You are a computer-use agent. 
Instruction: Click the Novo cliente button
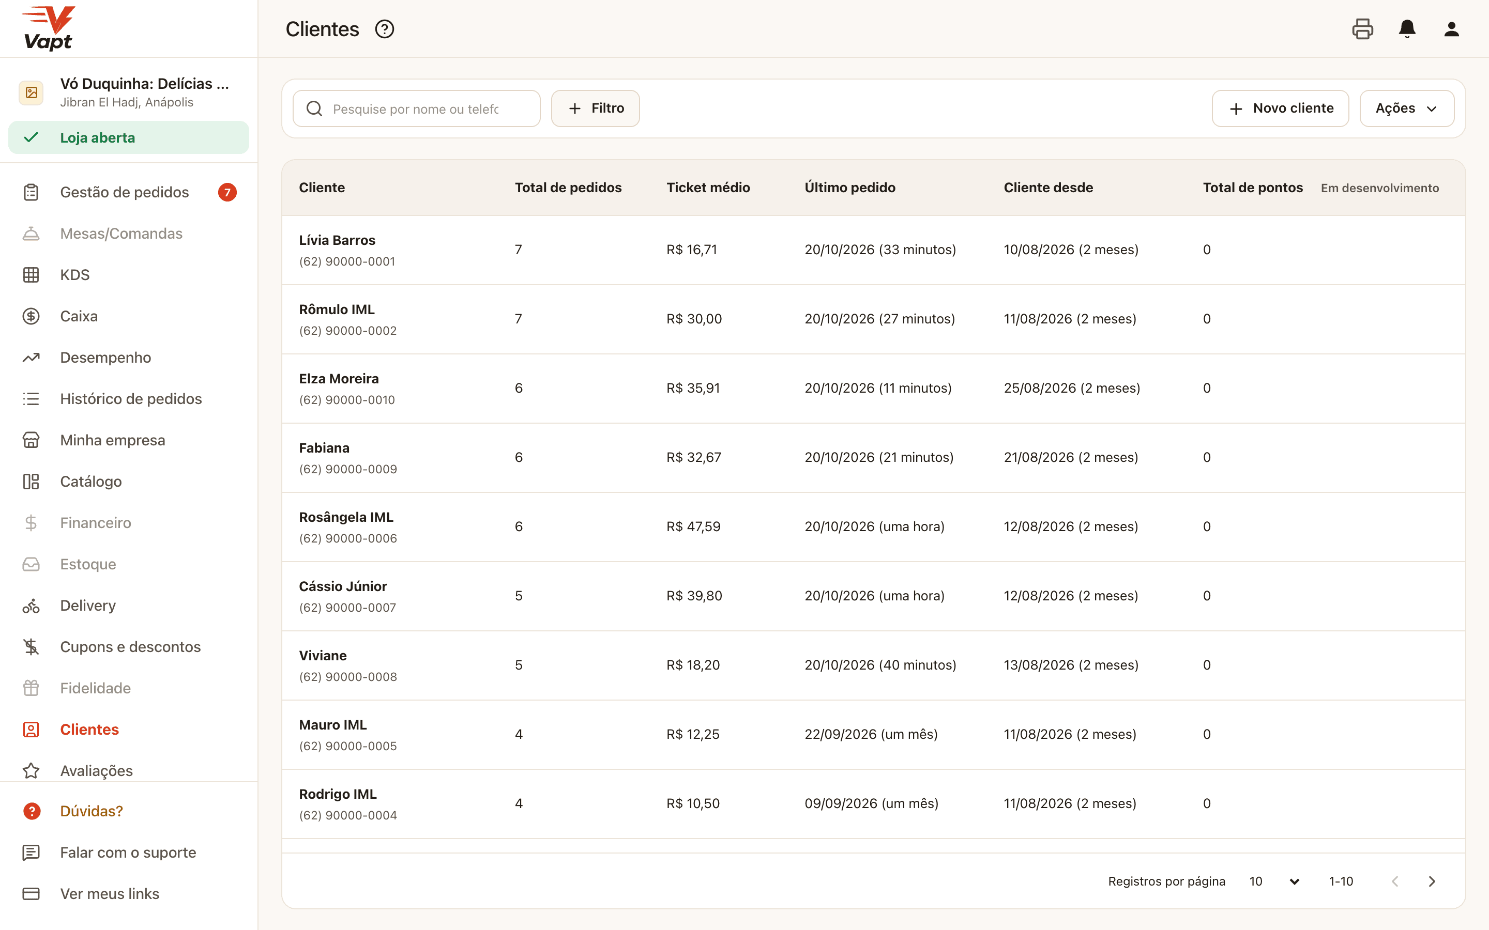click(x=1281, y=109)
